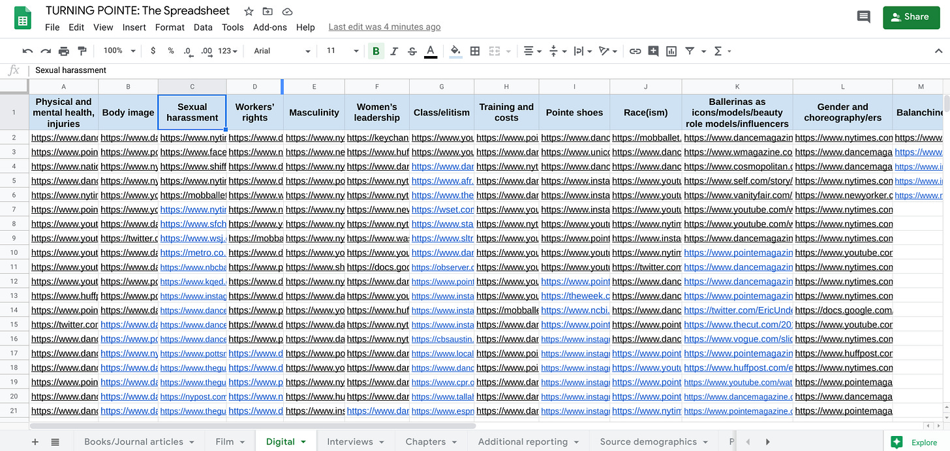950x451 pixels.
Task: Open the Arial font dropdown
Action: click(283, 51)
